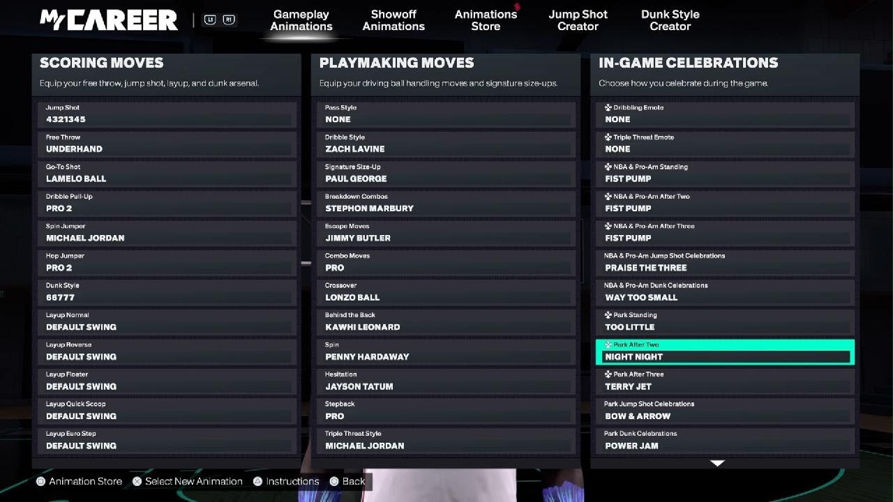
Task: Click the d-pad icon beside Park Standing
Action: (608, 315)
